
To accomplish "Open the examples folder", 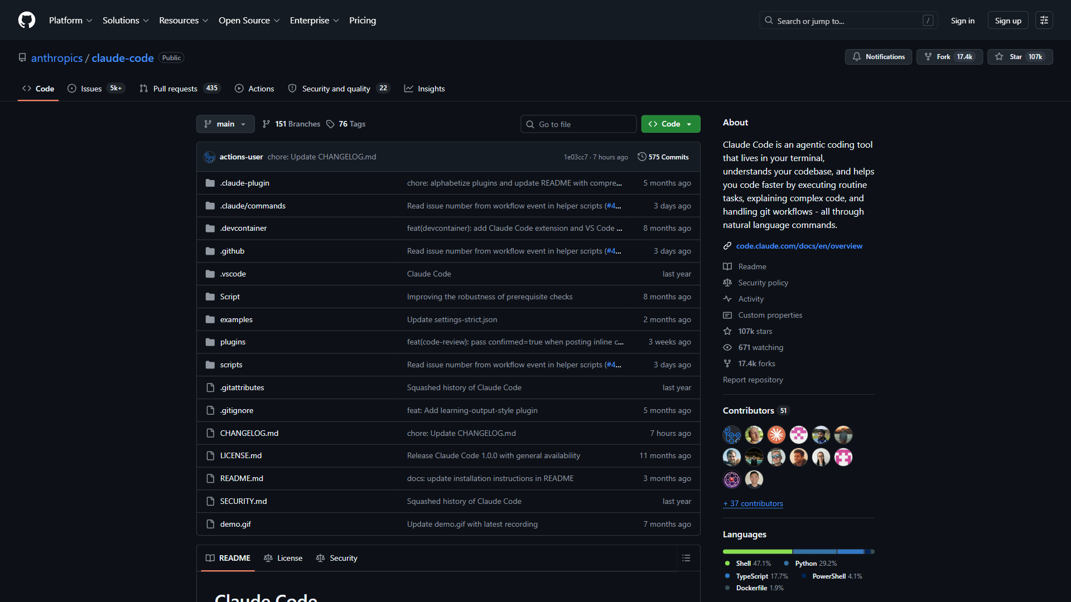I will [x=237, y=319].
